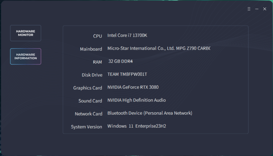Select "NVIDIA High Definition Audio" text

(x=136, y=100)
